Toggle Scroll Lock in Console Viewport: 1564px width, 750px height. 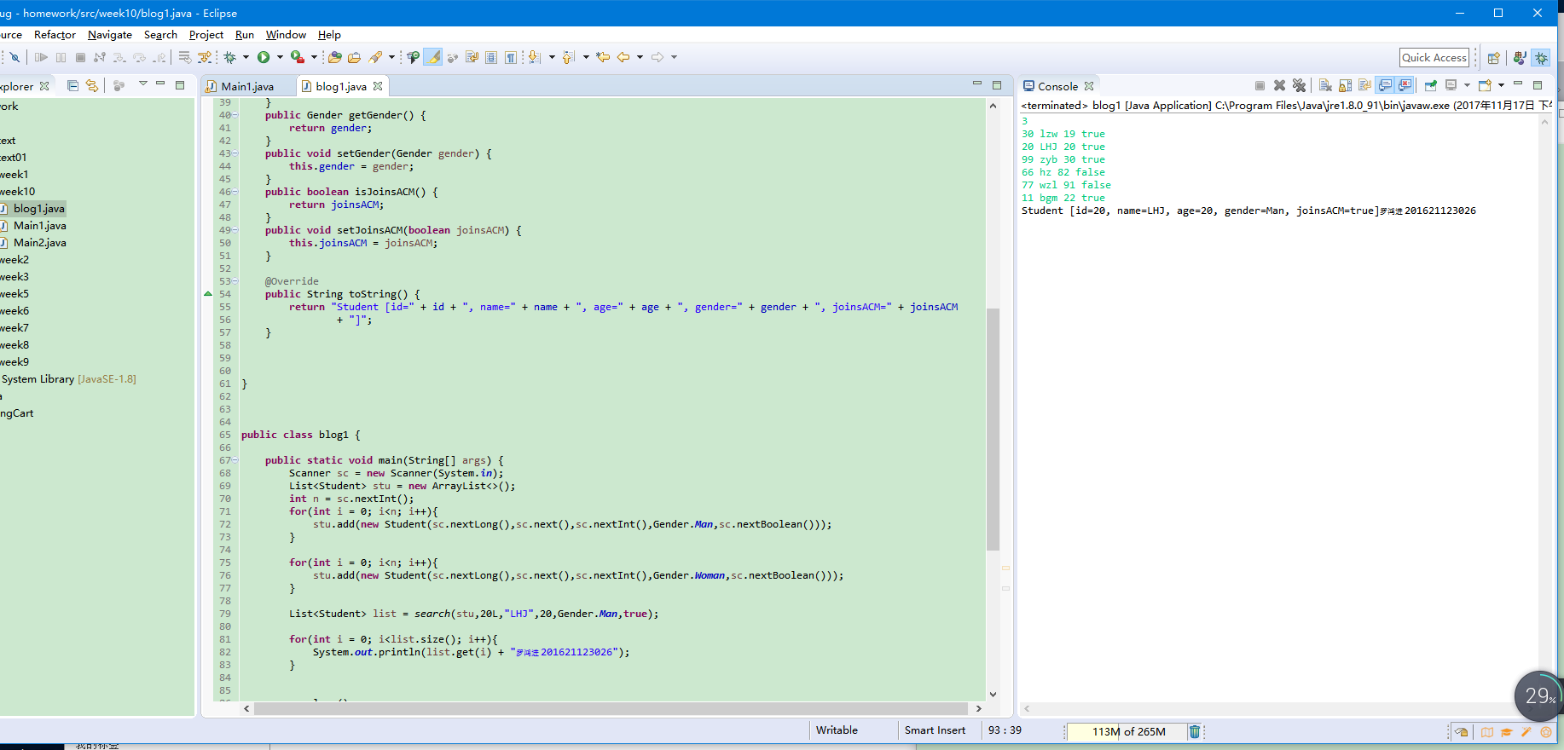coord(1345,85)
